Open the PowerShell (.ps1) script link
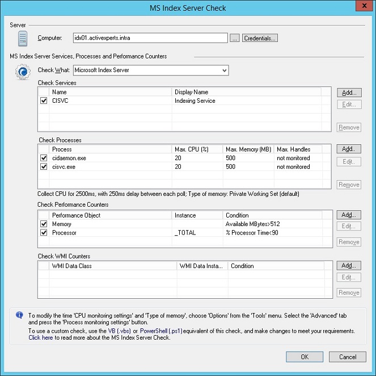Image resolution: width=376 pixels, height=376 pixels. (x=161, y=331)
